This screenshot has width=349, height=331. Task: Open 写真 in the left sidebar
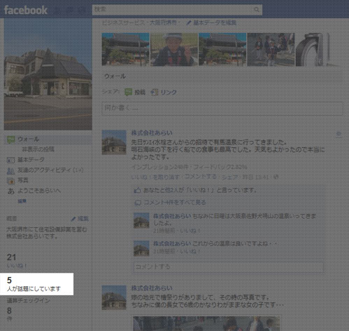click(23, 180)
